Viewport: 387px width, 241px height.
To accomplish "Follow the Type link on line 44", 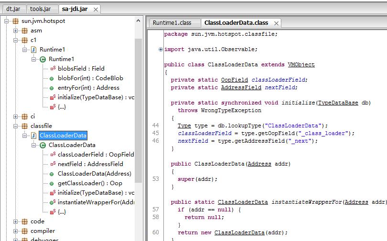I will click(x=184, y=126).
